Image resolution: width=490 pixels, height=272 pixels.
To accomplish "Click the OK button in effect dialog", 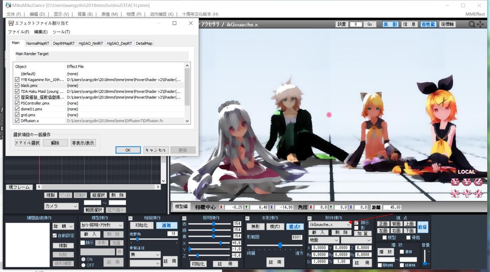I will pos(128,150).
